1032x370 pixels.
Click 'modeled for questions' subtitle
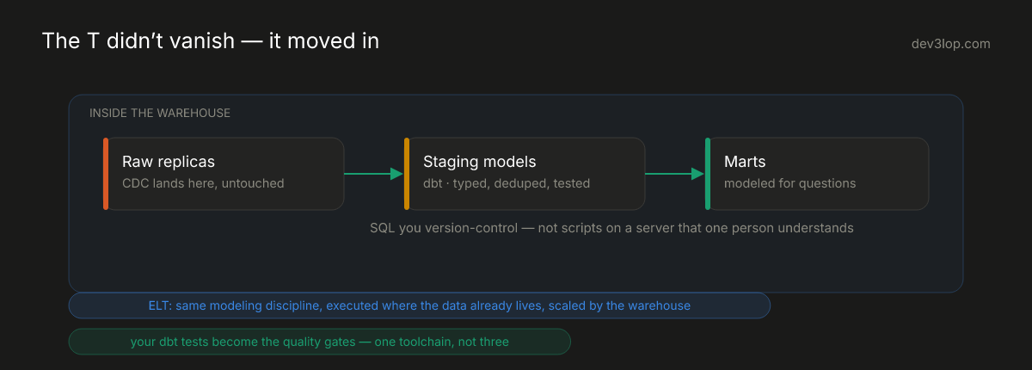coord(789,183)
